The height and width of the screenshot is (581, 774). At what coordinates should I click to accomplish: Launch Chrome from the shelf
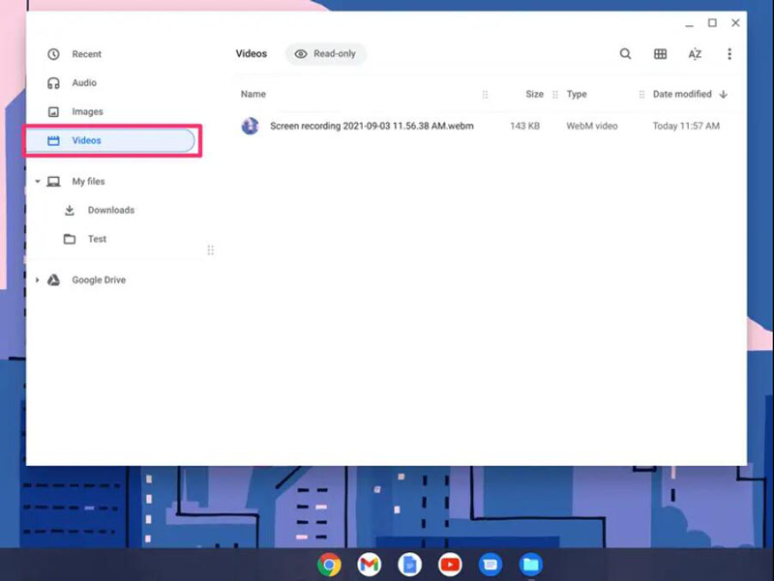click(x=329, y=565)
